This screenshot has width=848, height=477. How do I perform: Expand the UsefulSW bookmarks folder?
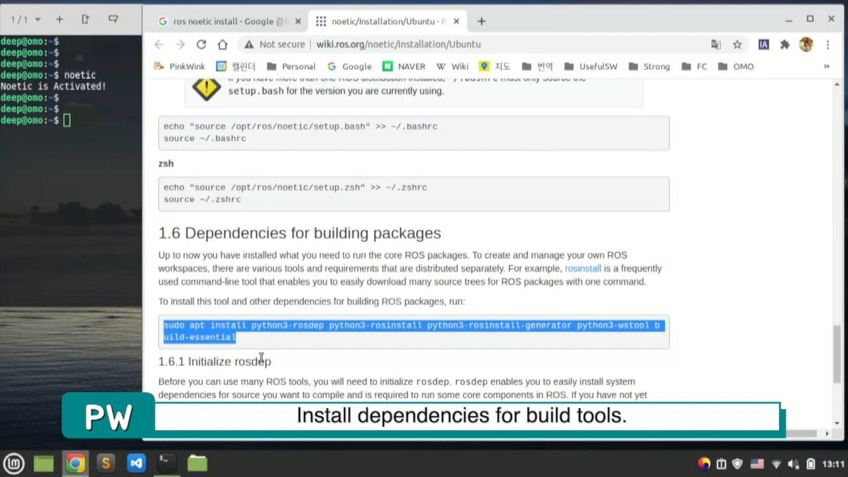pos(591,66)
